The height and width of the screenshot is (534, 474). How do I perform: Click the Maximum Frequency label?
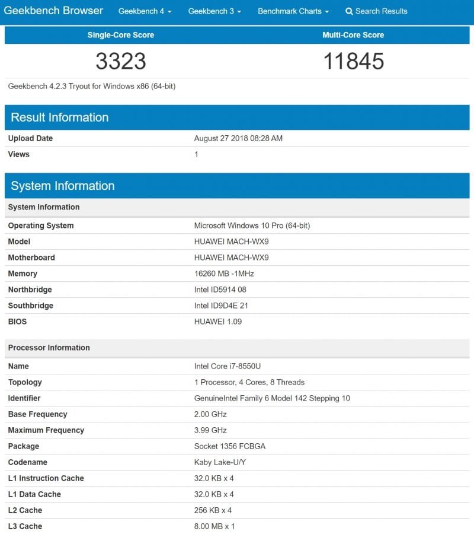coord(46,430)
